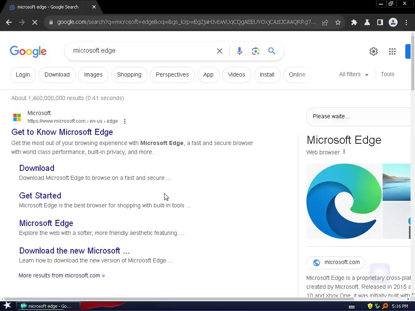Bookmark this page with the star icon

pos(338,23)
